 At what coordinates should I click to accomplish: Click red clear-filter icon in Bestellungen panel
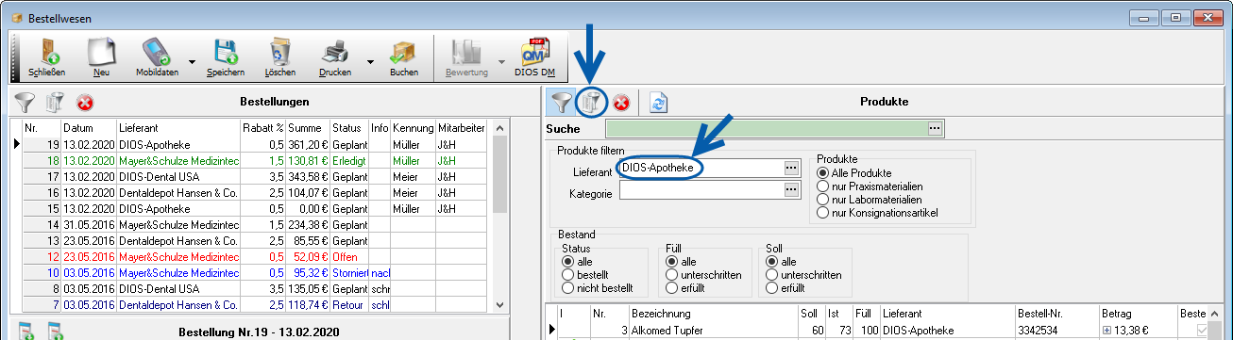pyautogui.click(x=85, y=102)
